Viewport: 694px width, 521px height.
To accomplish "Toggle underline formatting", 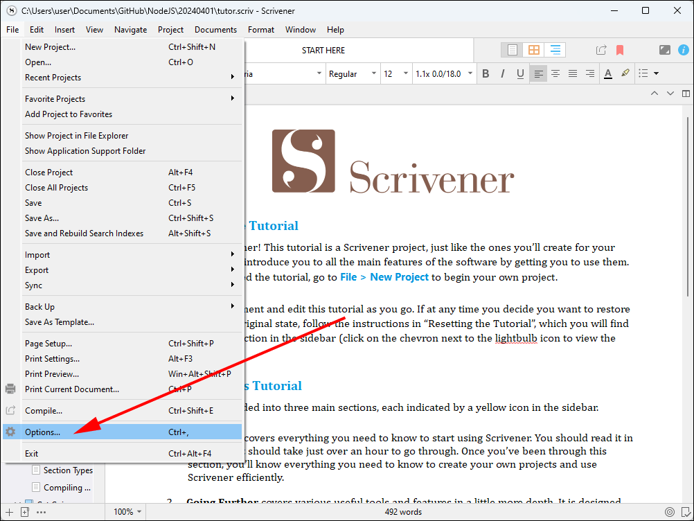I will point(521,73).
